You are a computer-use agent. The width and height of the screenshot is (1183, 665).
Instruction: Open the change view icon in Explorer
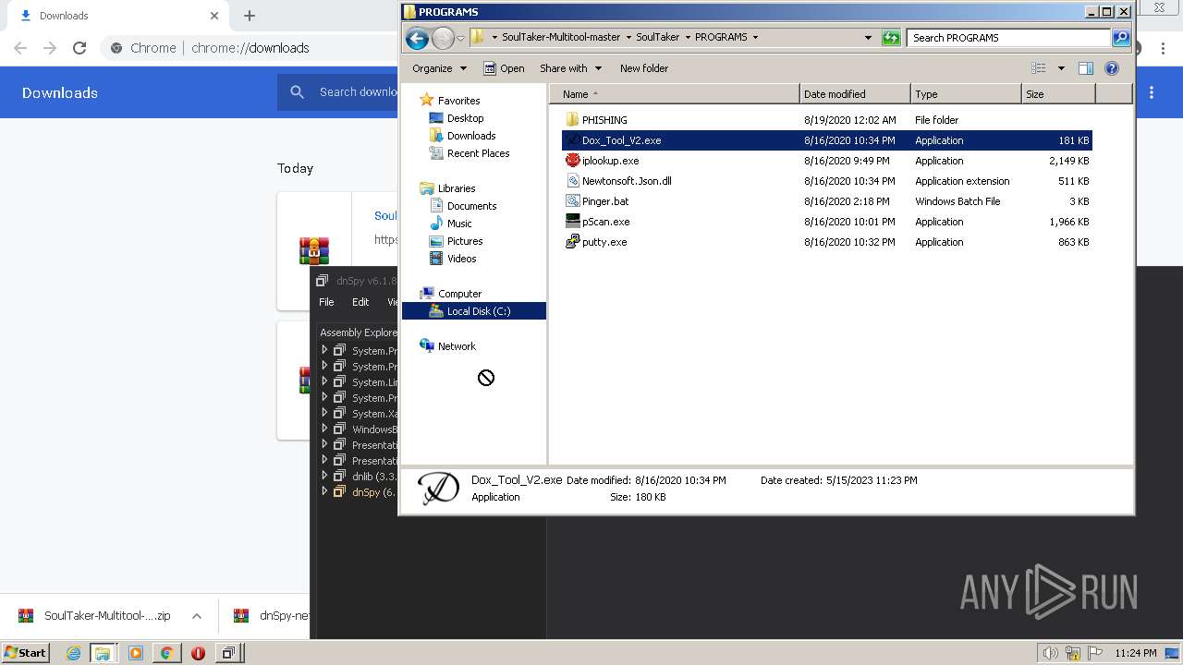coord(1039,68)
